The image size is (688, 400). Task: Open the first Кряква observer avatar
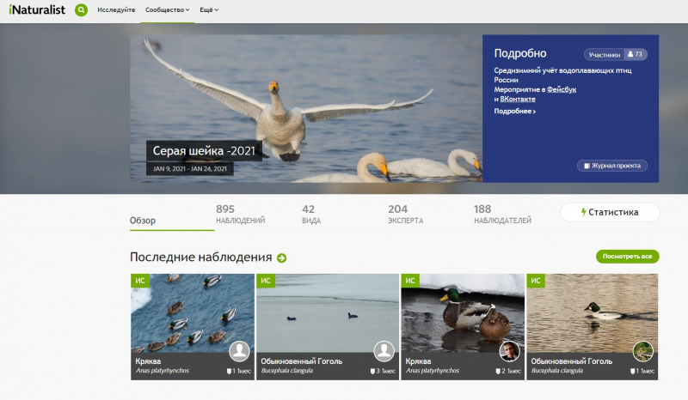pyautogui.click(x=240, y=350)
